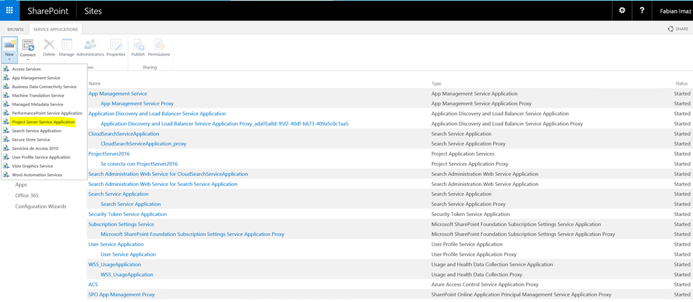Select the Project Application Services type cell
The height and width of the screenshot is (302, 693).
click(x=463, y=154)
